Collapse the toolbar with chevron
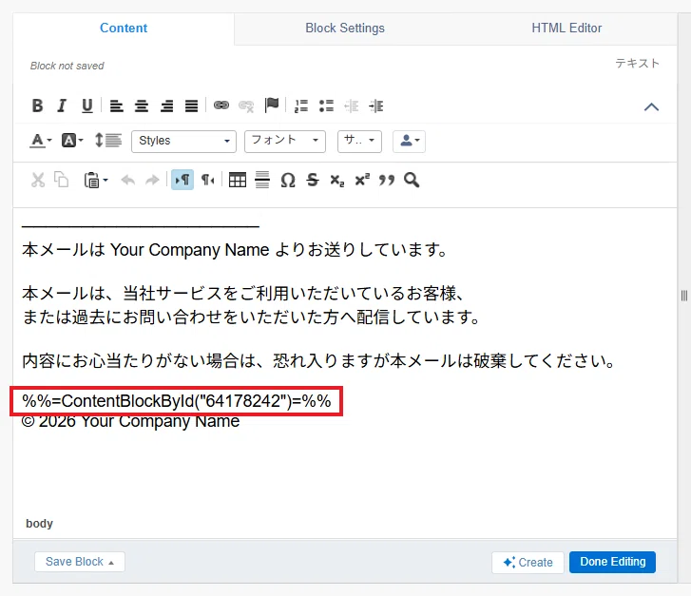The height and width of the screenshot is (596, 691). [651, 106]
